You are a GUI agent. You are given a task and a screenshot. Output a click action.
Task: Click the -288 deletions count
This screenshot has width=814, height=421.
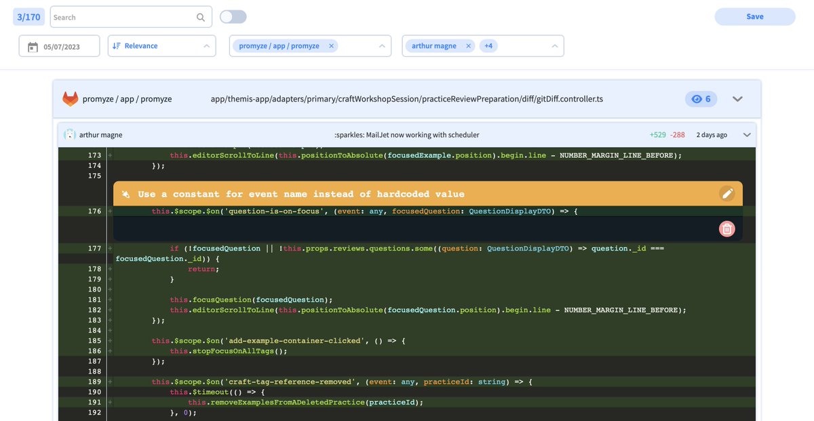(678, 135)
